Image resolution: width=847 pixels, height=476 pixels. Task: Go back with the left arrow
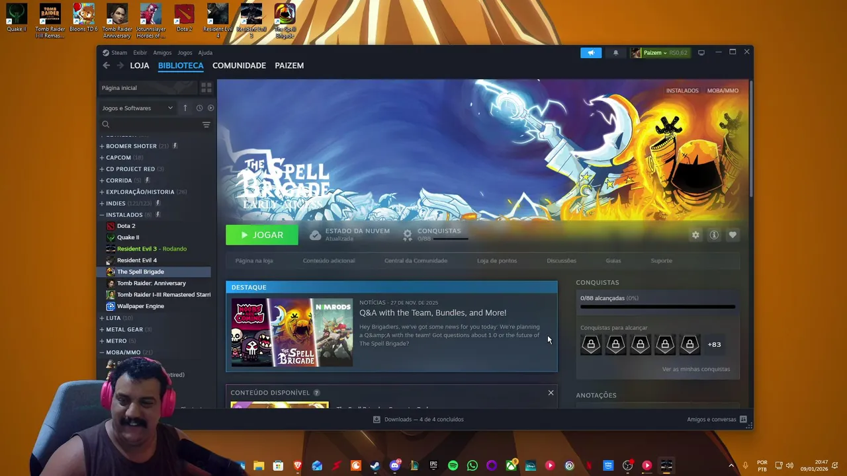click(x=106, y=65)
